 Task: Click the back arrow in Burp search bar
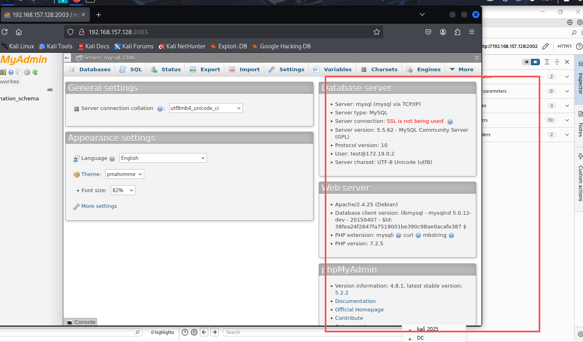click(x=204, y=332)
